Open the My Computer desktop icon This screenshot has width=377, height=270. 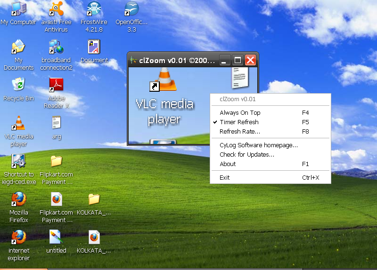(18, 9)
